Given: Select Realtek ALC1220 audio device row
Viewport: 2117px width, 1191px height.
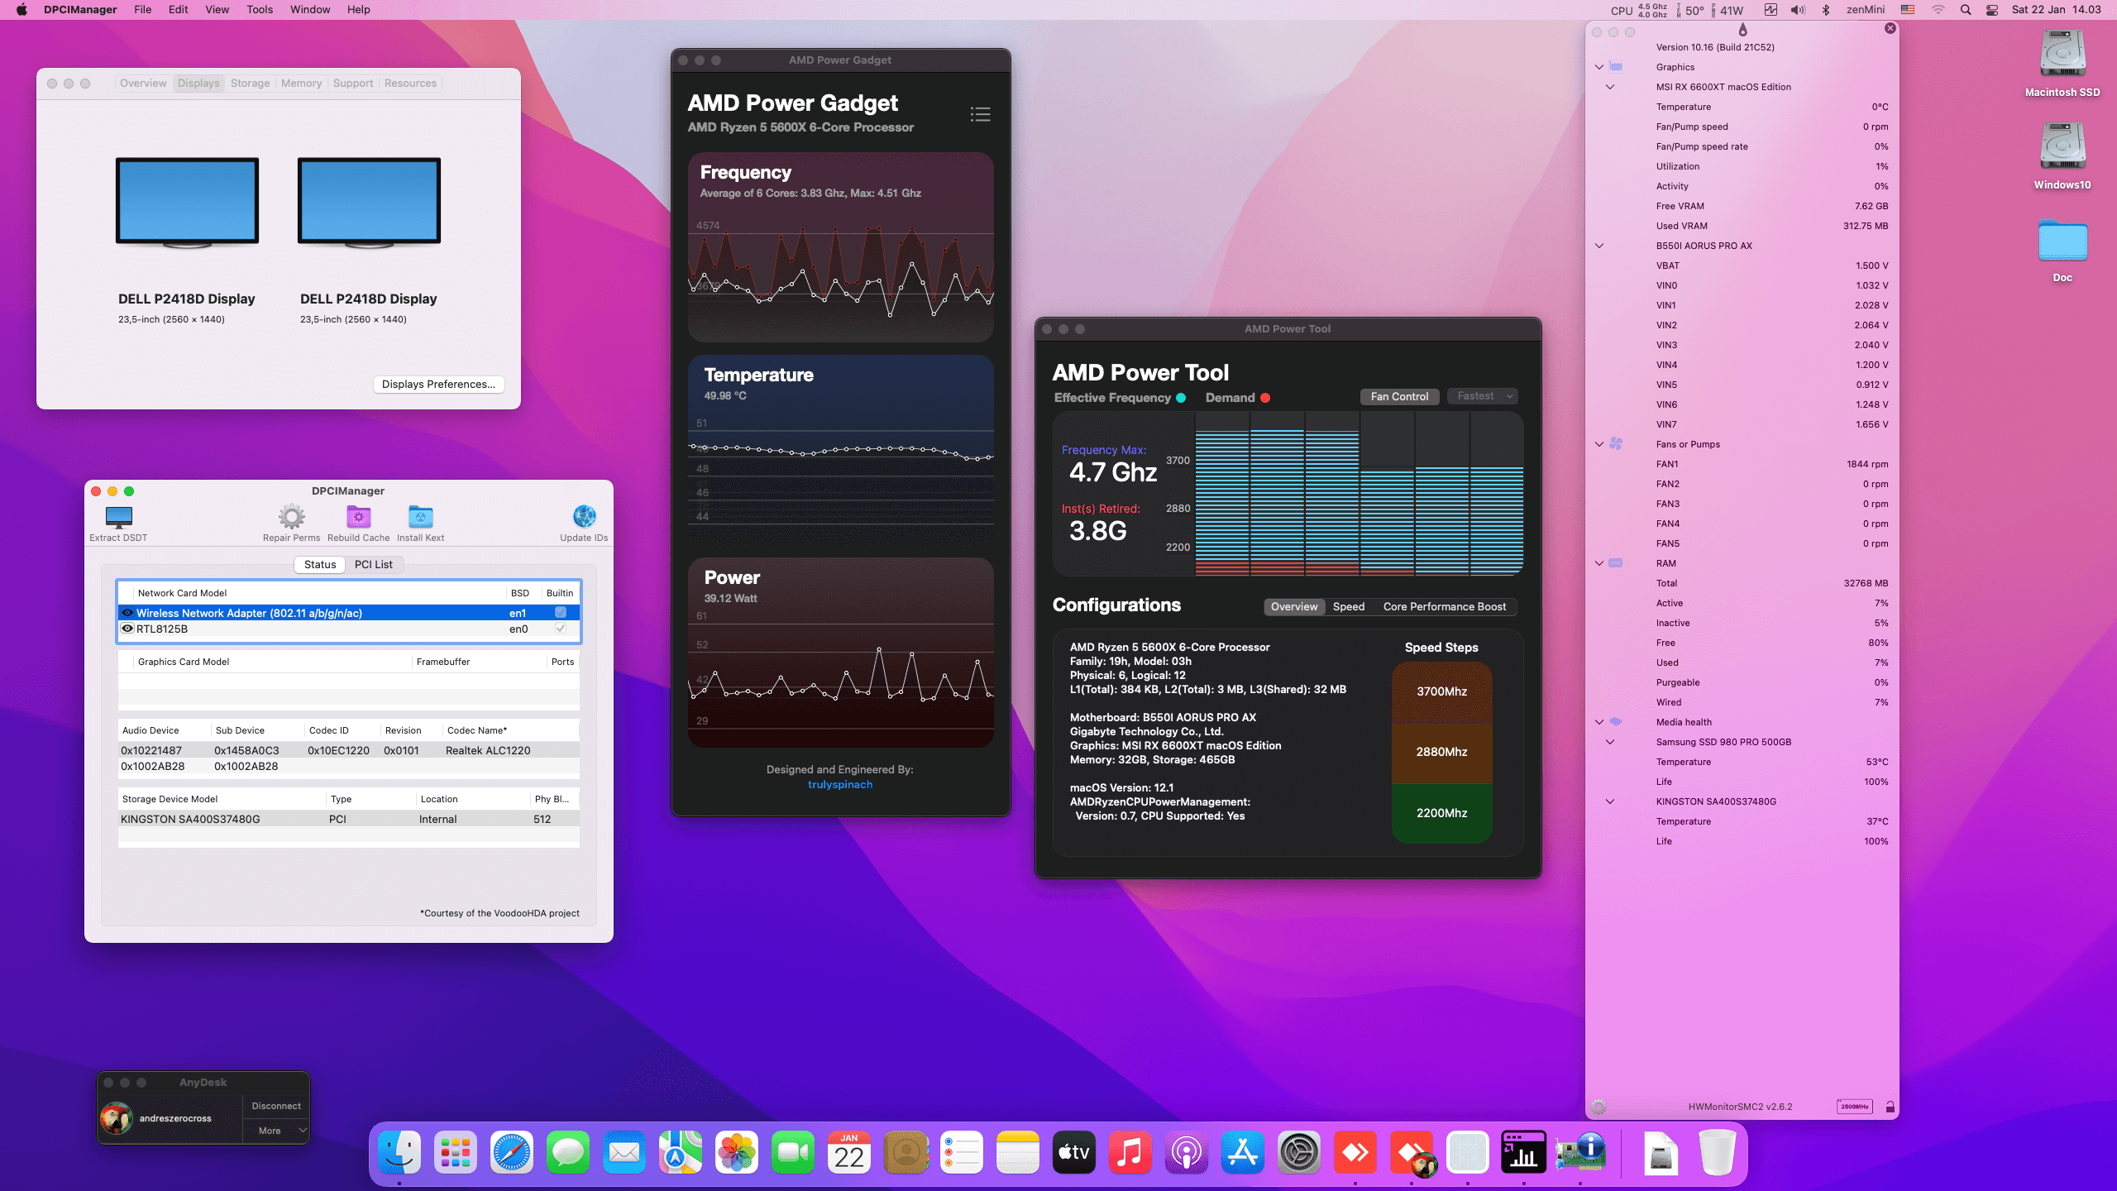Looking at the screenshot, I should coord(348,750).
